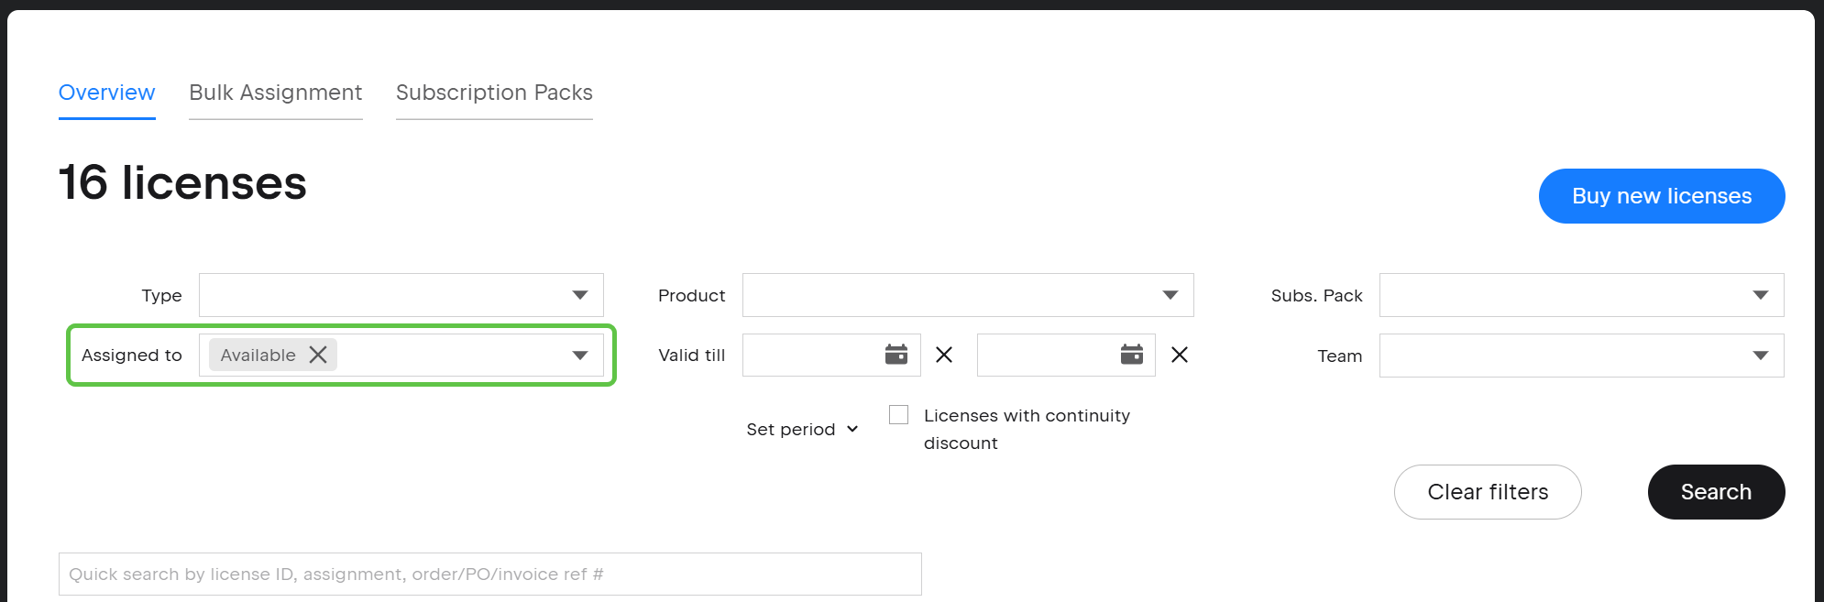Clear the second Valid till date
This screenshot has height=602, width=1824.
click(1180, 355)
